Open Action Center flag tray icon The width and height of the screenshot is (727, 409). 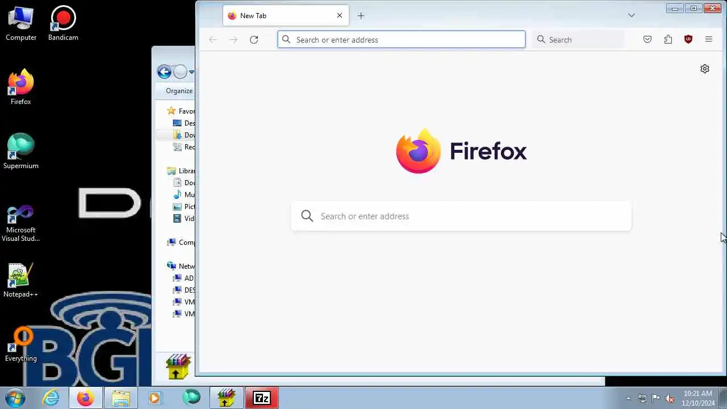(656, 399)
